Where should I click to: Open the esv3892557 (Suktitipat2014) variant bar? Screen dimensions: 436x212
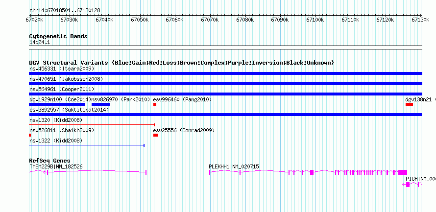tap(225, 115)
